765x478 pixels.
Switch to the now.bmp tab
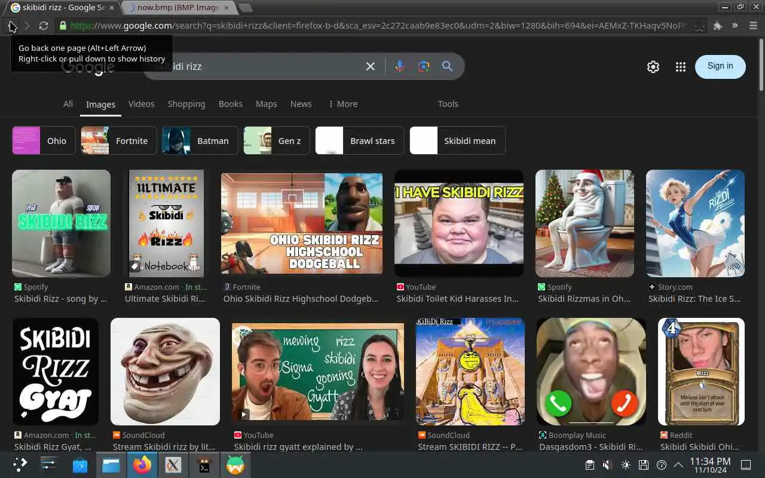click(x=179, y=8)
